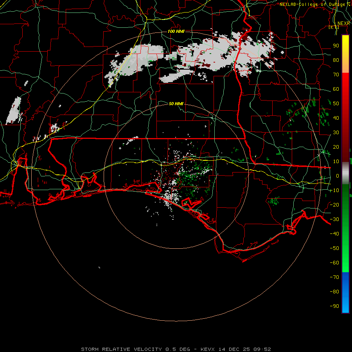Click the 40 value on velocity scale

336,118
